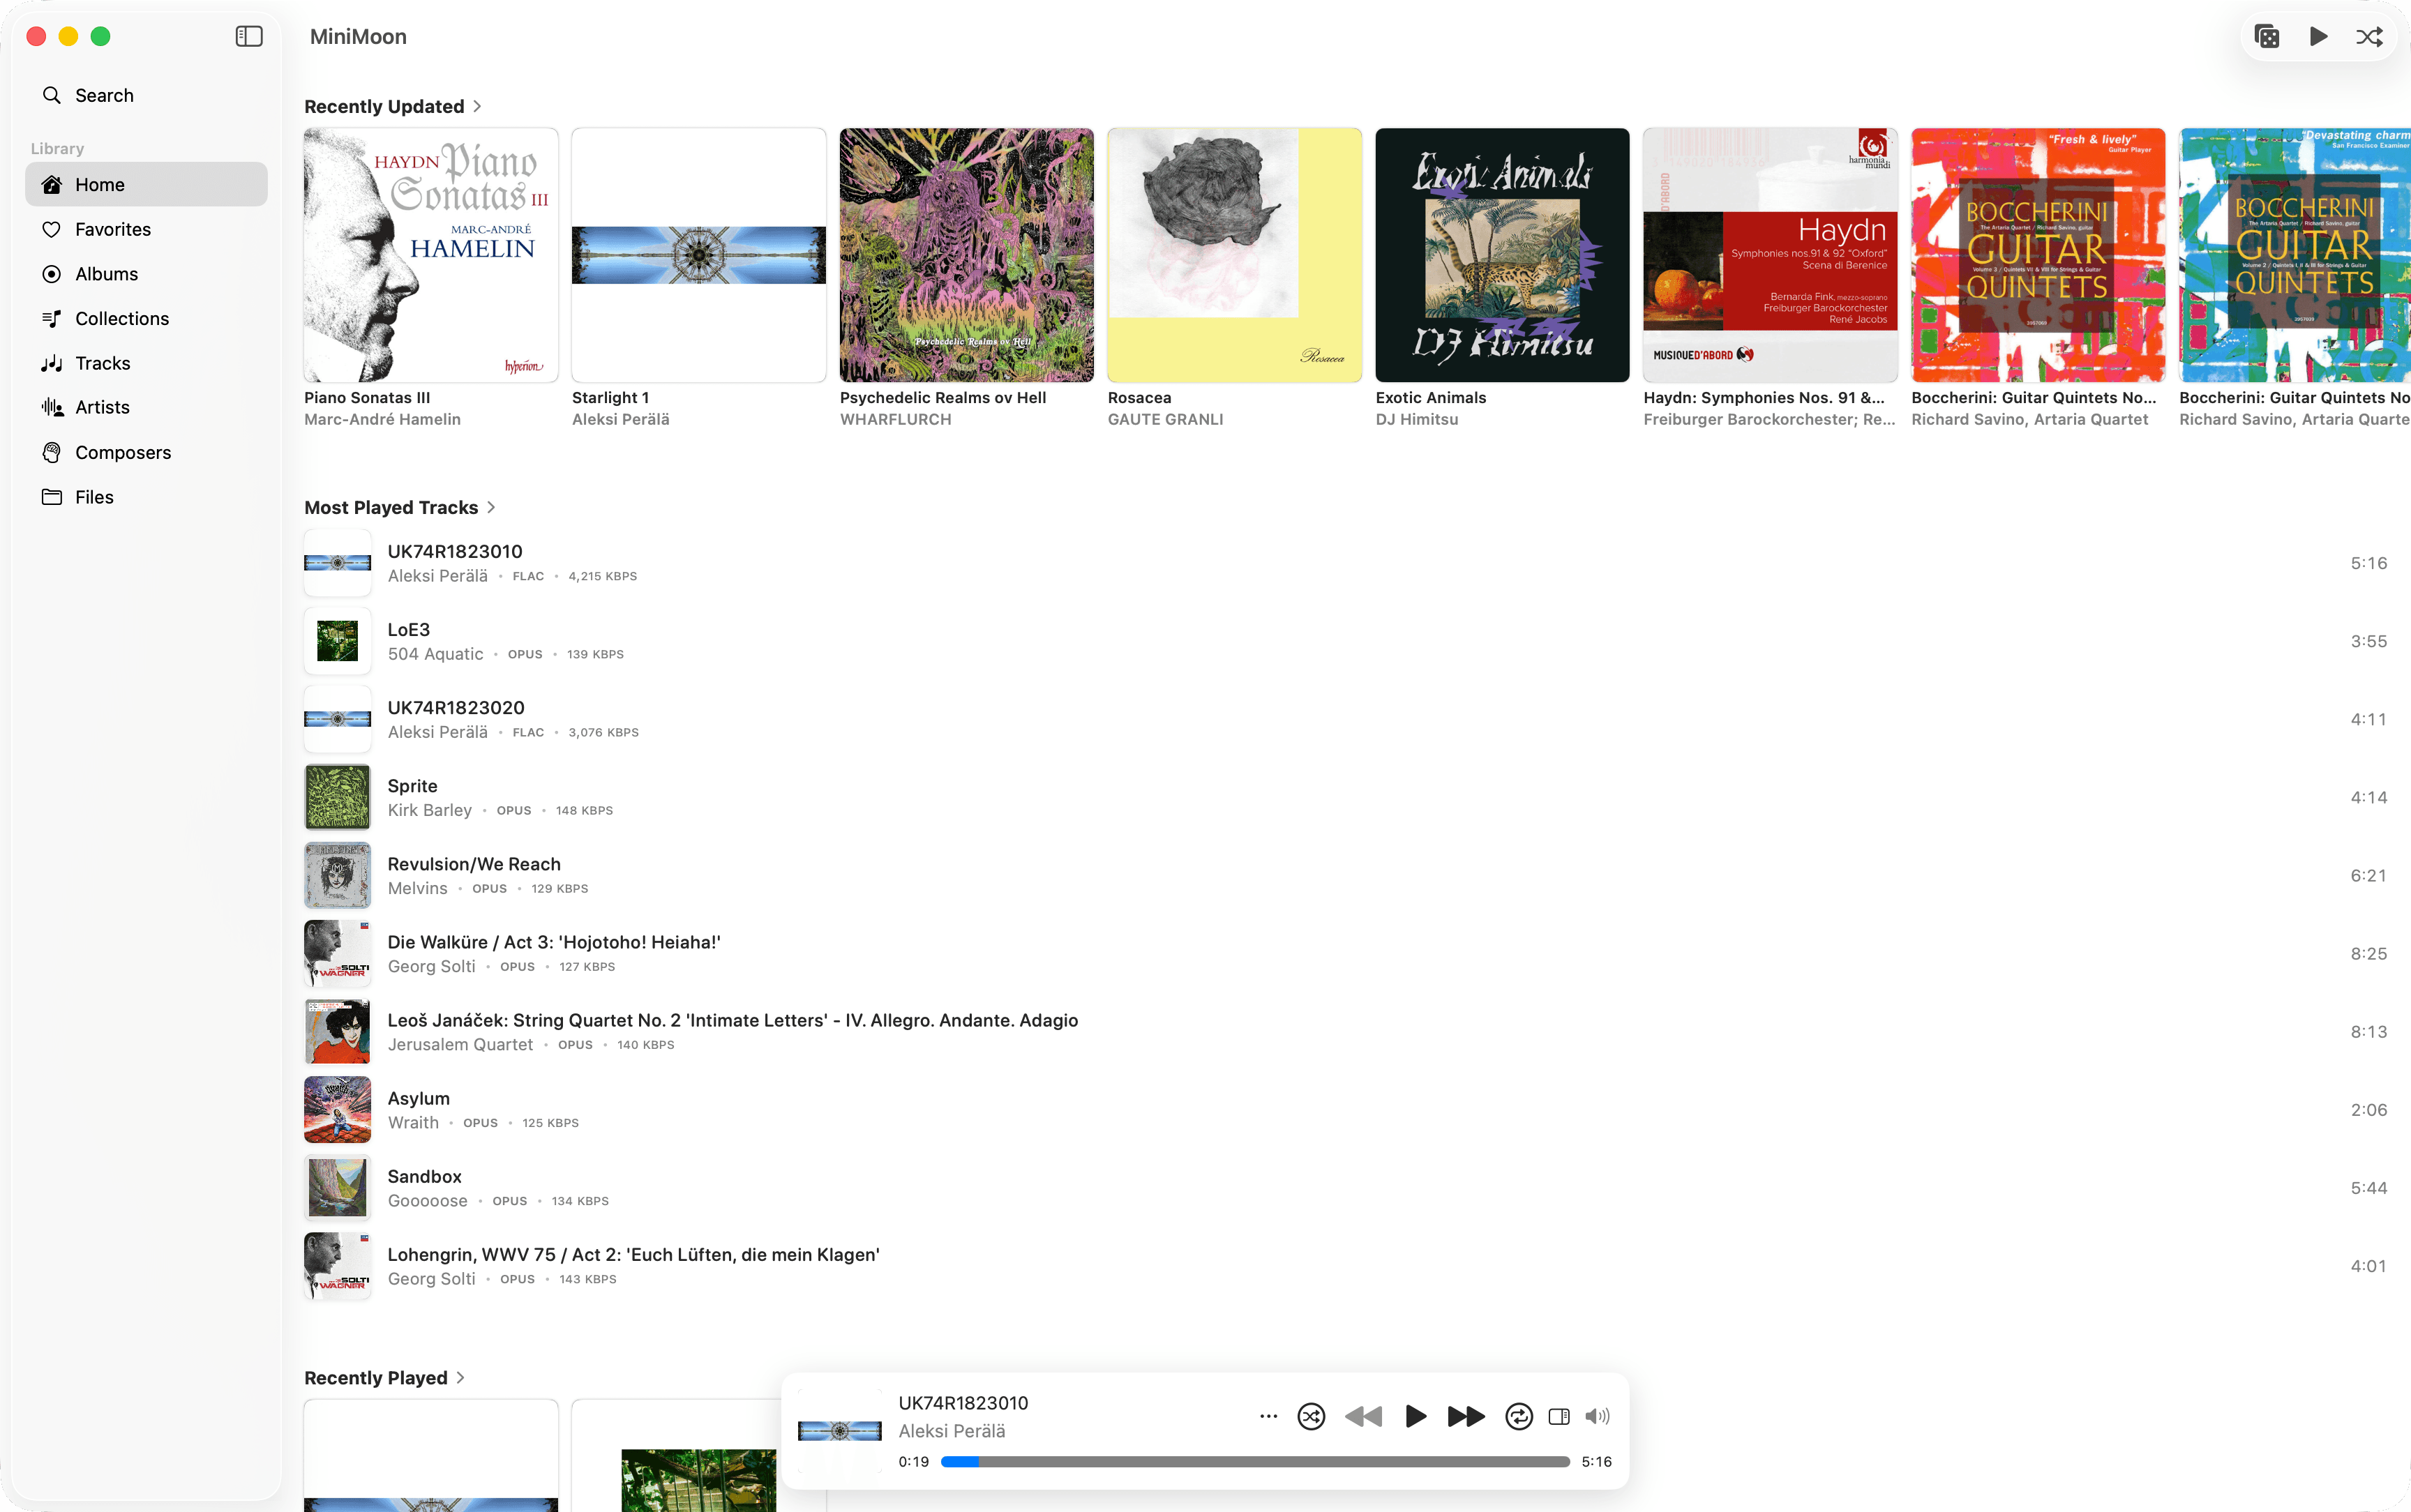Image resolution: width=2411 pixels, height=1512 pixels.
Task: Seek in the playback progress bar
Action: tap(1255, 1461)
